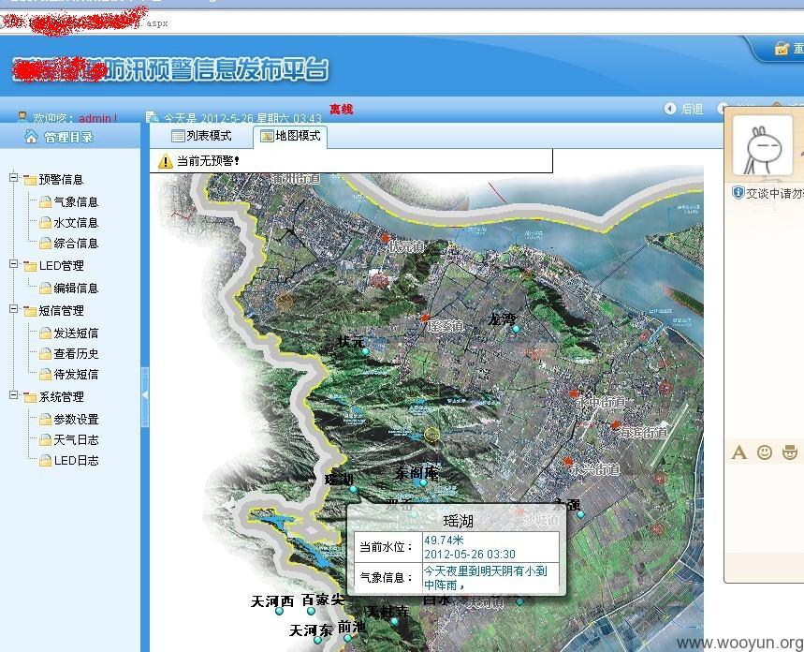Collapse the 预警信息 tree node
Viewport: 804px width, 652px height.
14,178
